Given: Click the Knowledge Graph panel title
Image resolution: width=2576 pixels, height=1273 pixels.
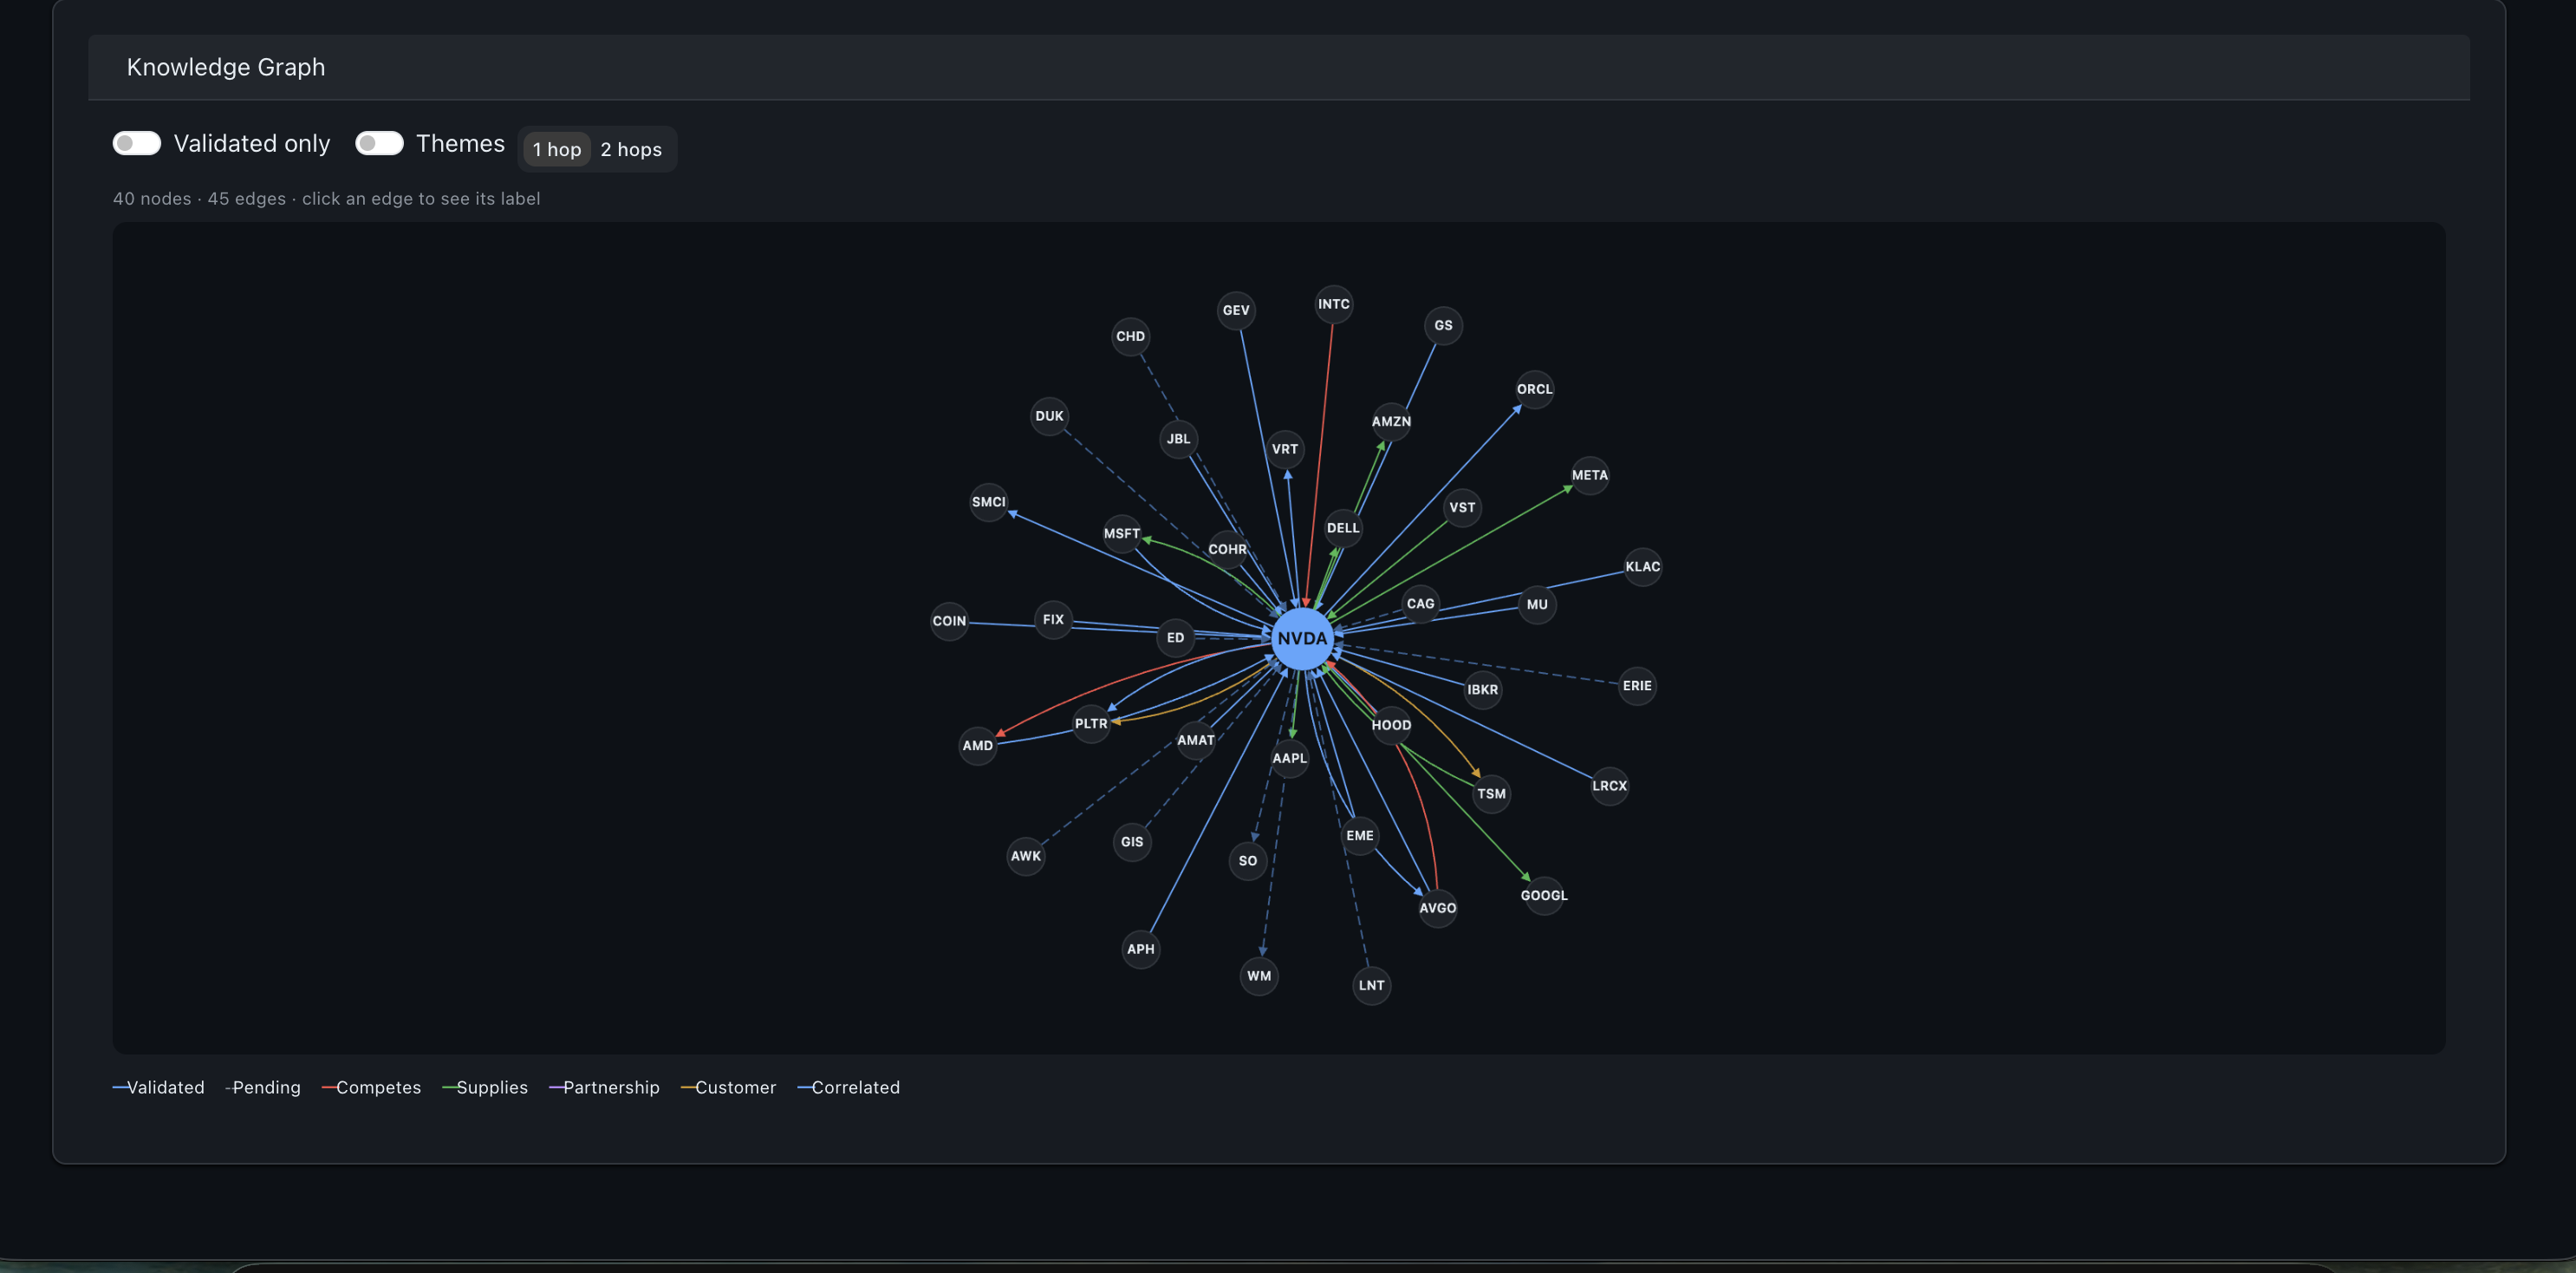Looking at the screenshot, I should (226, 67).
